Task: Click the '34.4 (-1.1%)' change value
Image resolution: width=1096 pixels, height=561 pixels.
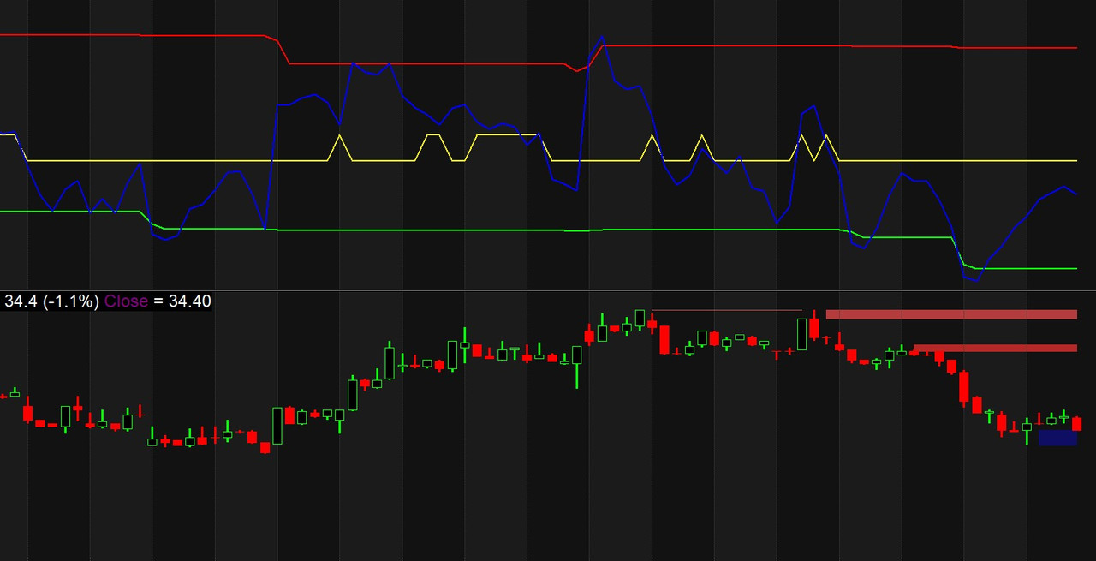Action: tap(52, 301)
